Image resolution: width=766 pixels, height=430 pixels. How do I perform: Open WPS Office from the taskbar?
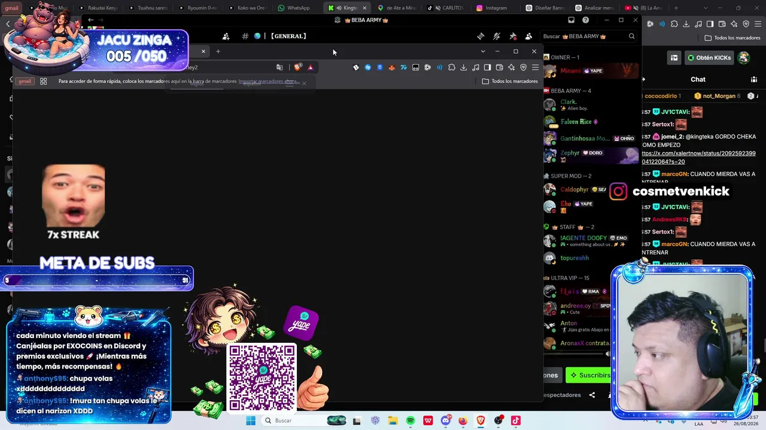coord(428,420)
